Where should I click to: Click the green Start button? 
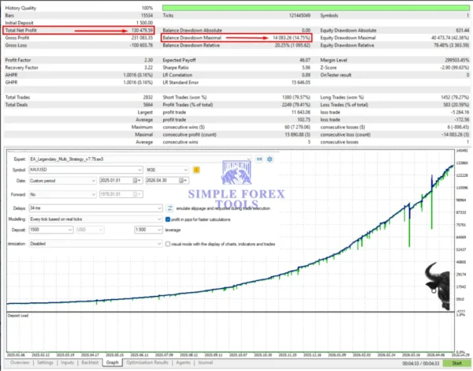tap(456, 363)
